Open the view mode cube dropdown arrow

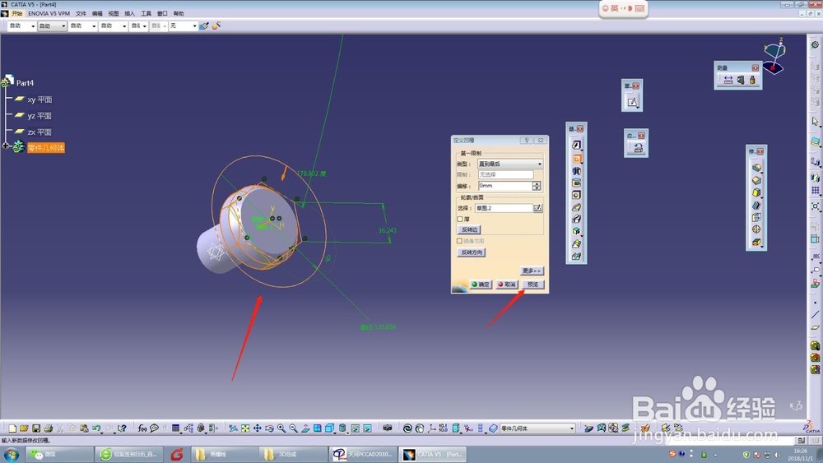tap(334, 433)
